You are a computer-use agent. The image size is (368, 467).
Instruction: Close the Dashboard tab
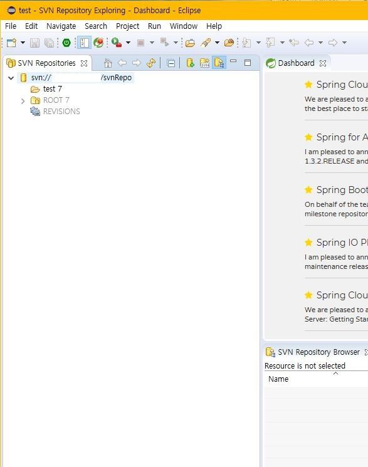point(323,63)
